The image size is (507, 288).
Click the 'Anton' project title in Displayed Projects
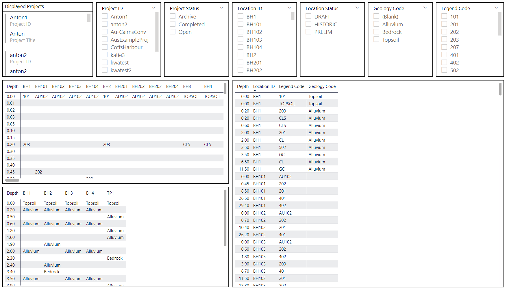pyautogui.click(x=17, y=34)
